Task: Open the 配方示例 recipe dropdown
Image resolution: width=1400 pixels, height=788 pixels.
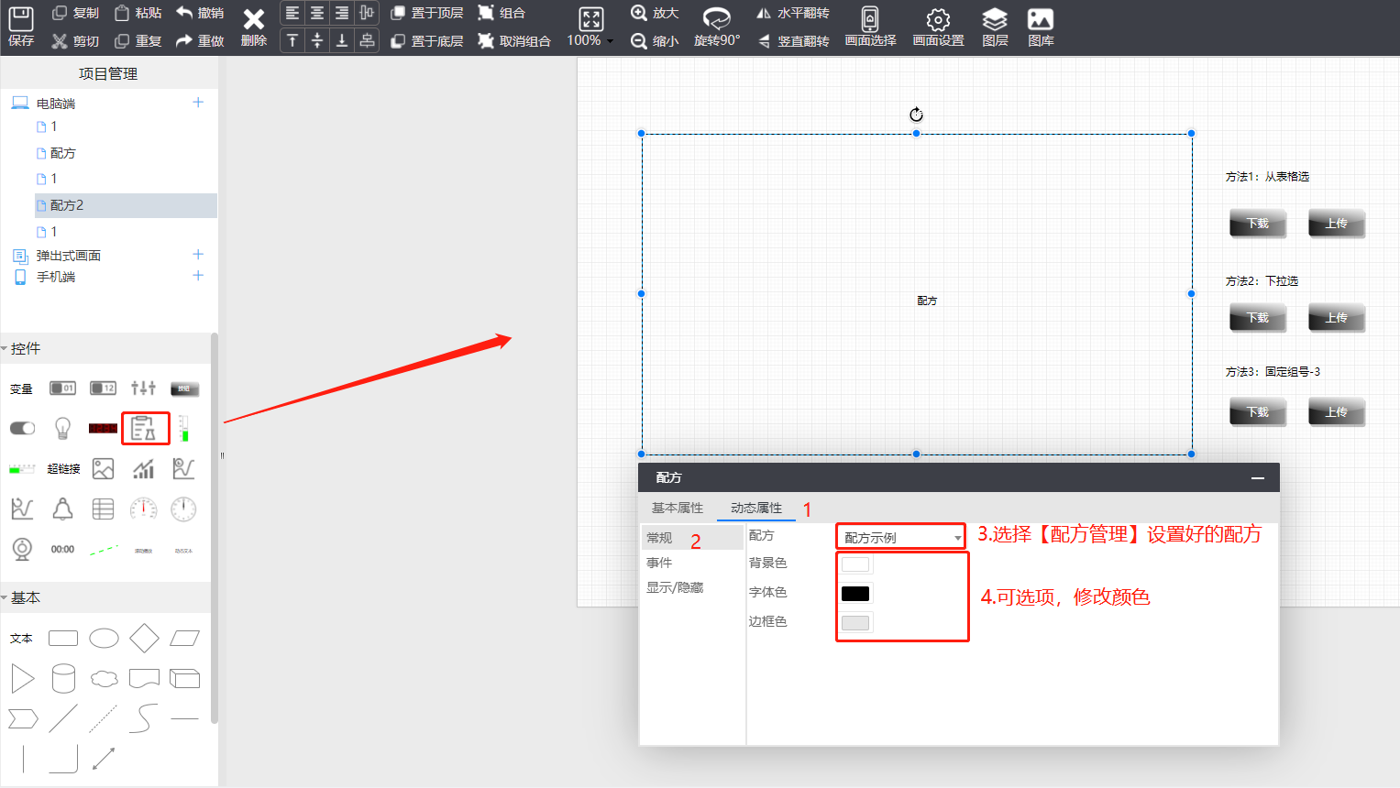Action: coord(901,538)
